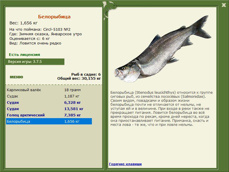Image resolution: width=229 pixels, height=172 pixels.
Task: Select the Судак 6,328 кг row
Action: coord(49,102)
